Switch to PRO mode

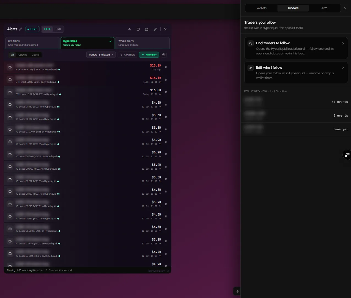click(58, 29)
